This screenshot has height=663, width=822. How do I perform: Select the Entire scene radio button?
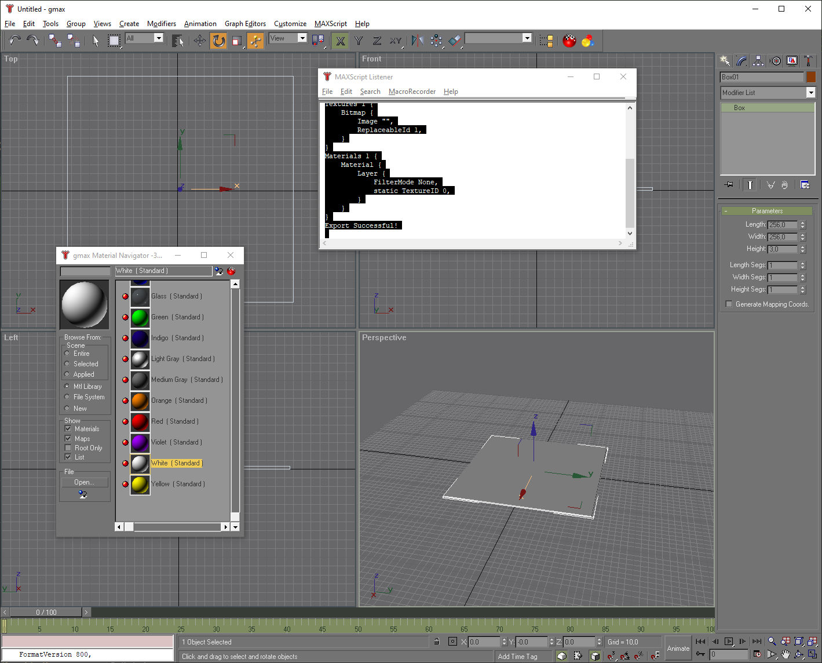click(67, 354)
